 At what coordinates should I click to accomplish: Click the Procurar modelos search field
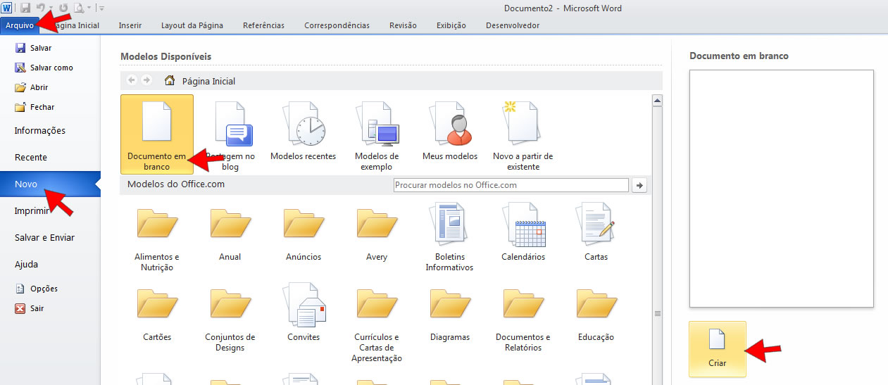click(x=511, y=185)
